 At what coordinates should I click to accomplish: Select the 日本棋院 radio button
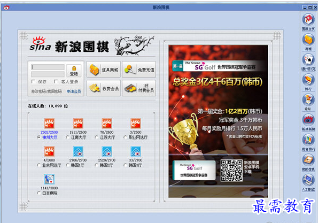[x=39, y=193]
